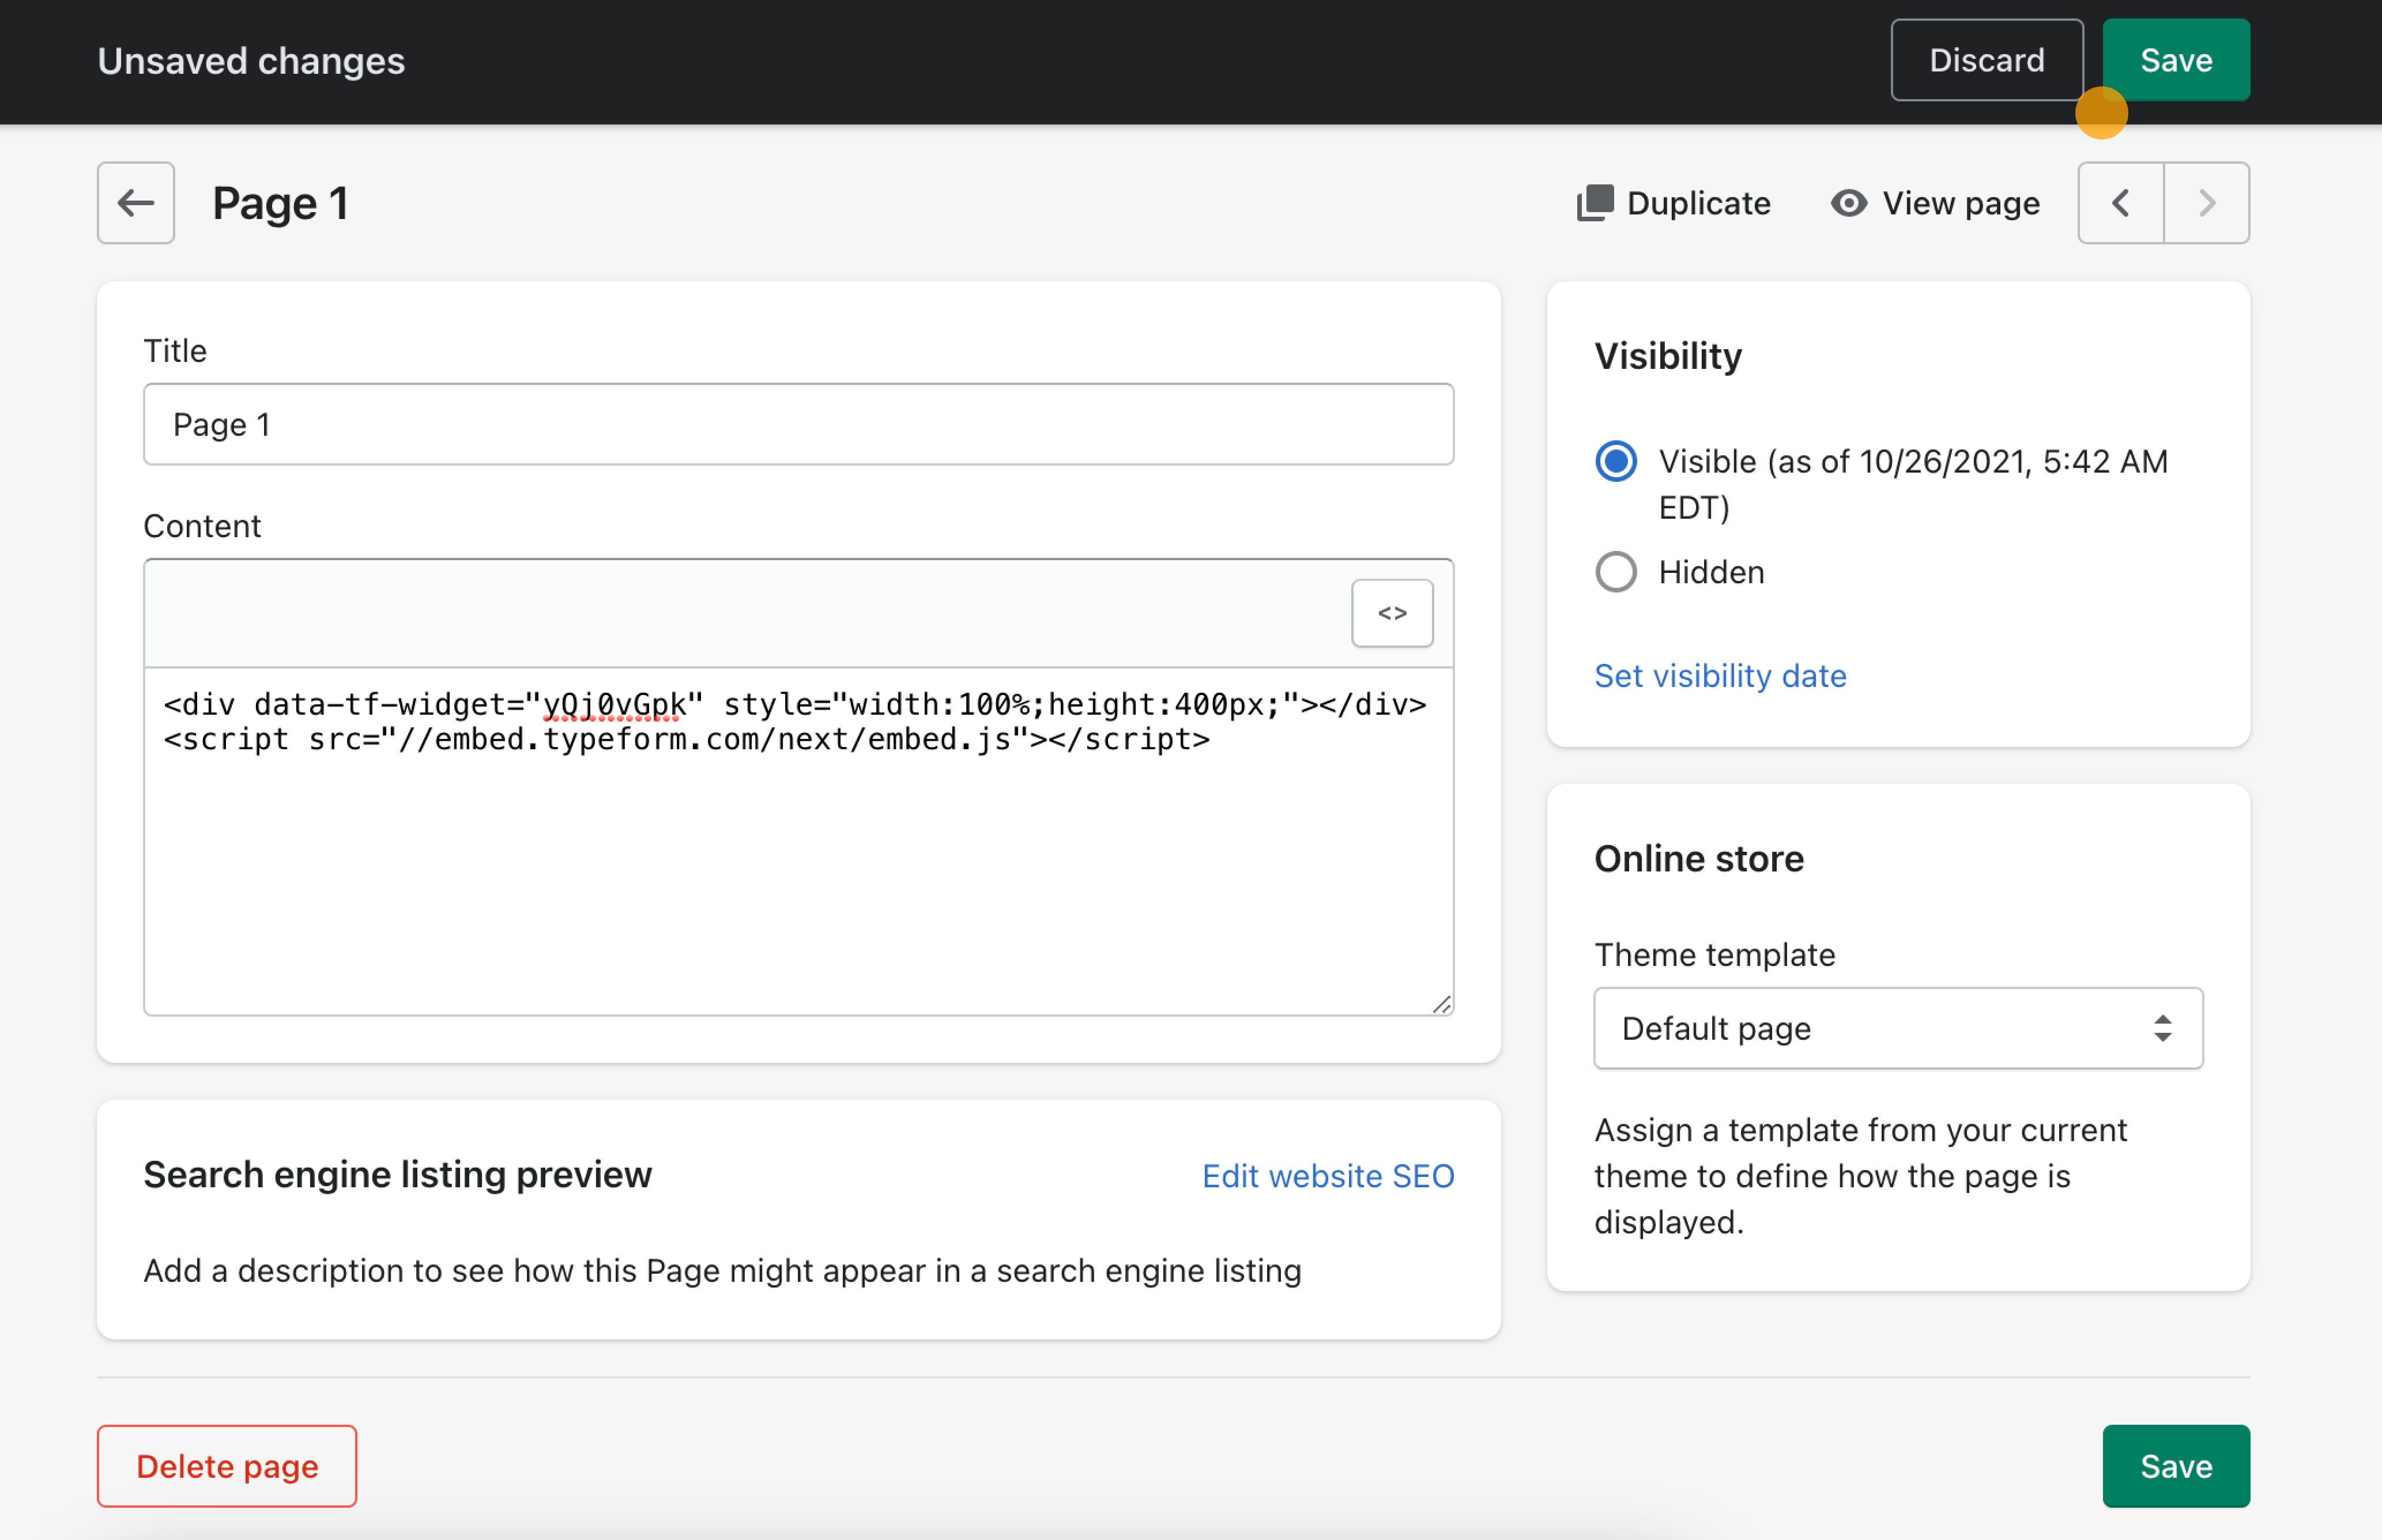Image resolution: width=2382 pixels, height=1540 pixels.
Task: Focus the Title input field
Action: (798, 424)
